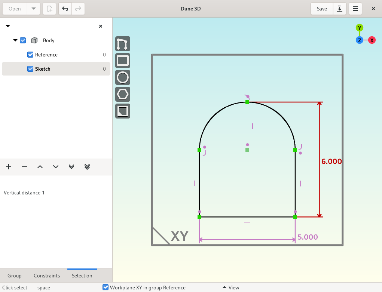The height and width of the screenshot is (292, 382).
Task: Select the rectangle drawing tool
Action: tap(123, 61)
